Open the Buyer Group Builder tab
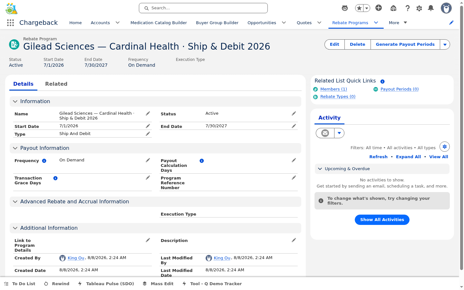Screen dimensions: 464x290 [x=217, y=23]
